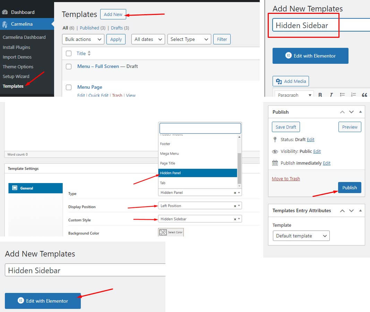The width and height of the screenshot is (370, 312).
Task: Move Templates Entry Attributes panel down
Action: pyautogui.click(x=351, y=210)
